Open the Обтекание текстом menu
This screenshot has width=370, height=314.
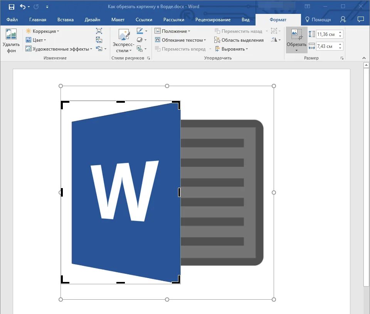point(180,40)
